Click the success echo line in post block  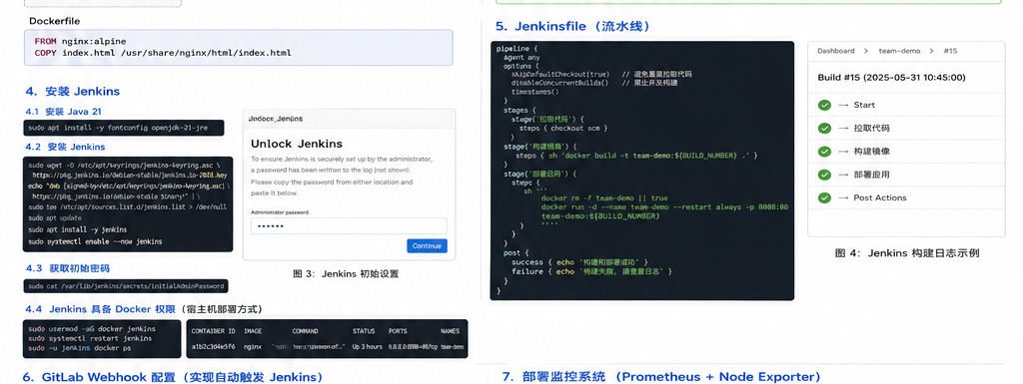[579, 261]
